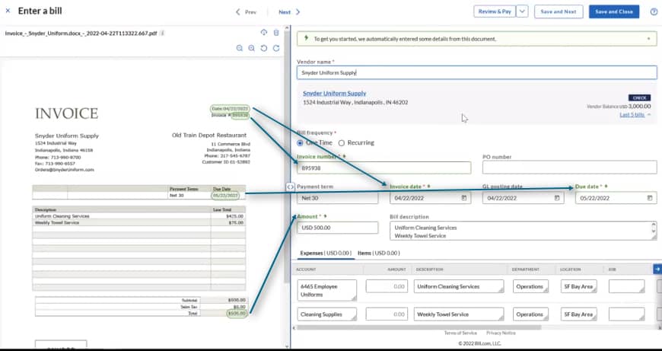This screenshot has width=662, height=351.
Task: Open the help question mark icon
Action: pyautogui.click(x=654, y=12)
